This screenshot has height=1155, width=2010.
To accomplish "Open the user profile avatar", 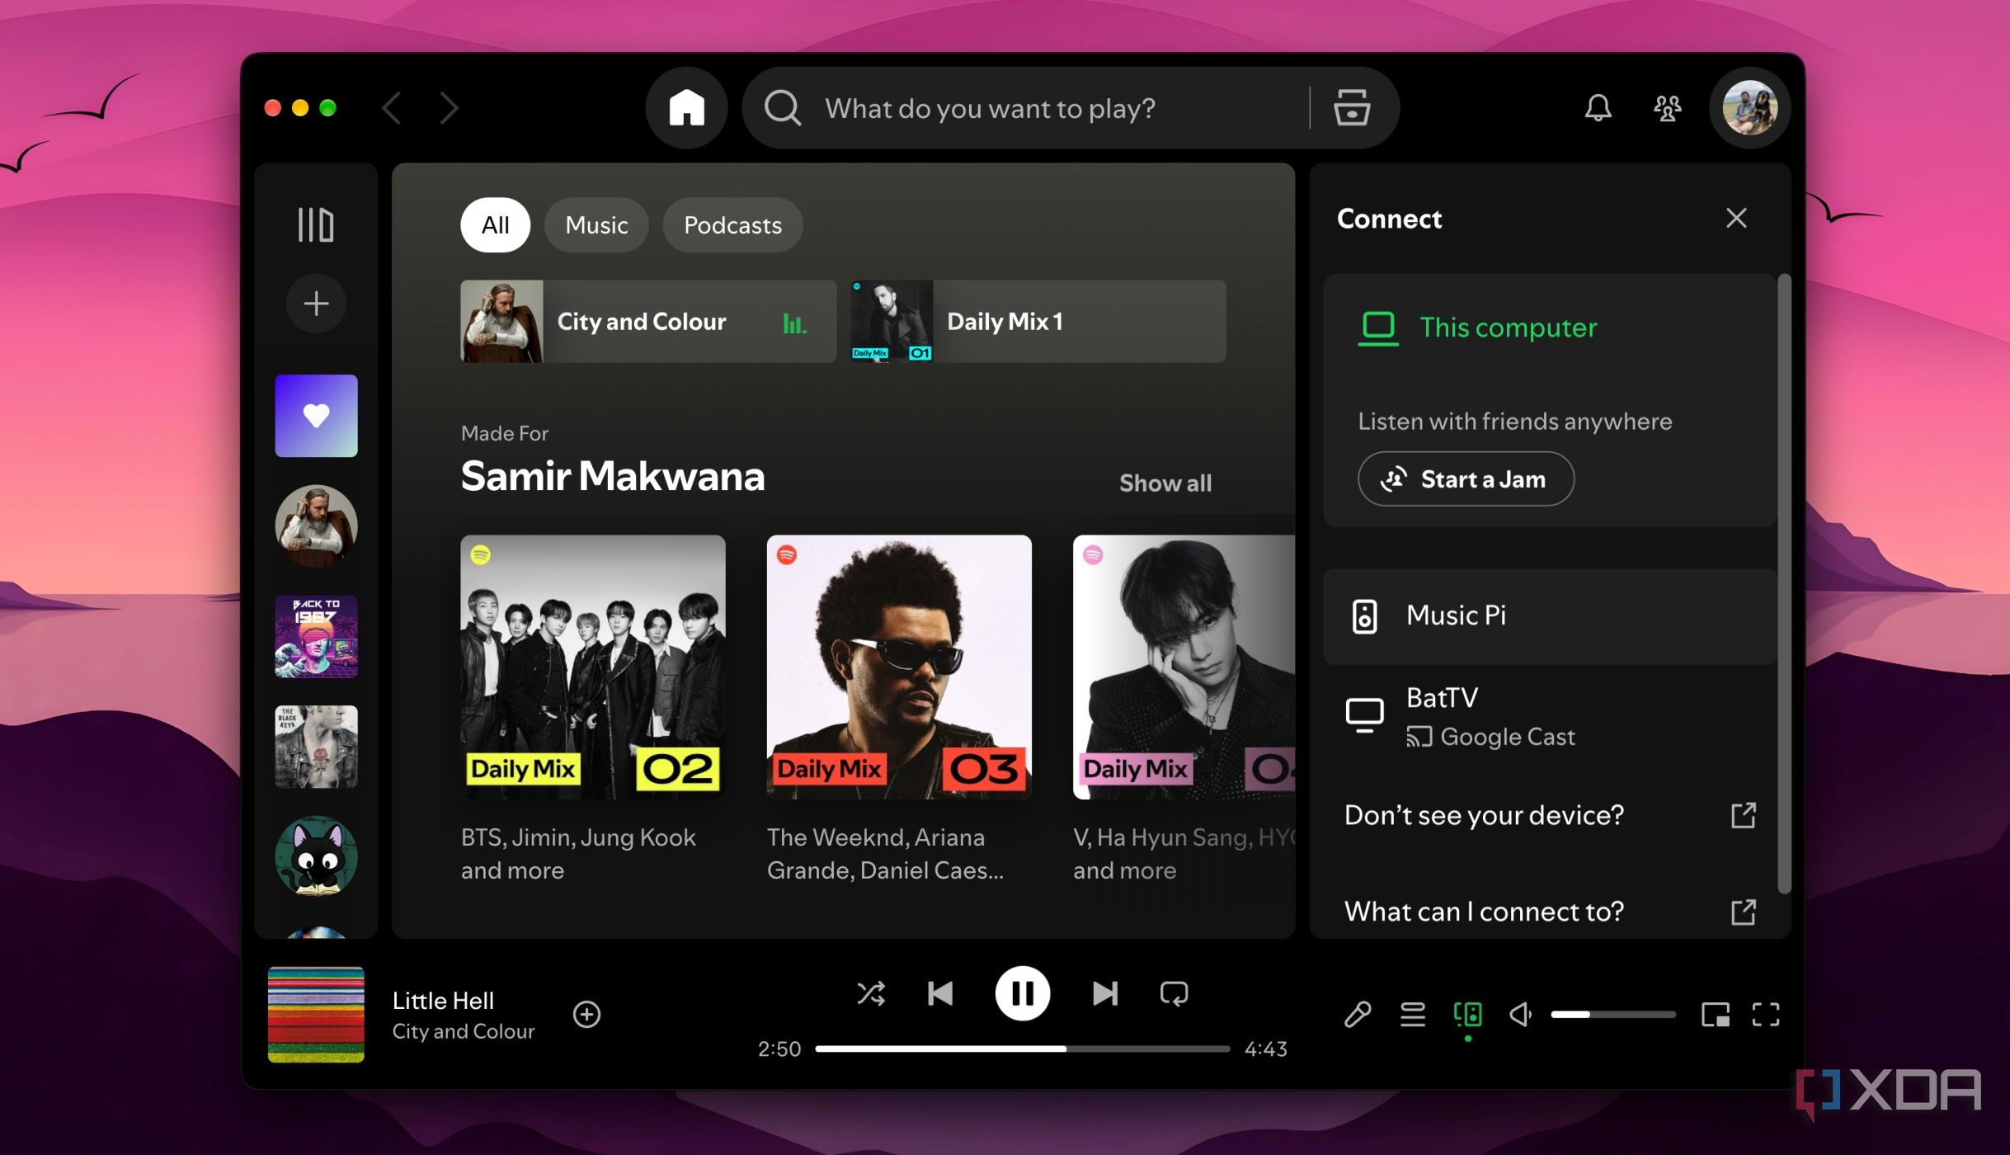I will [1749, 108].
